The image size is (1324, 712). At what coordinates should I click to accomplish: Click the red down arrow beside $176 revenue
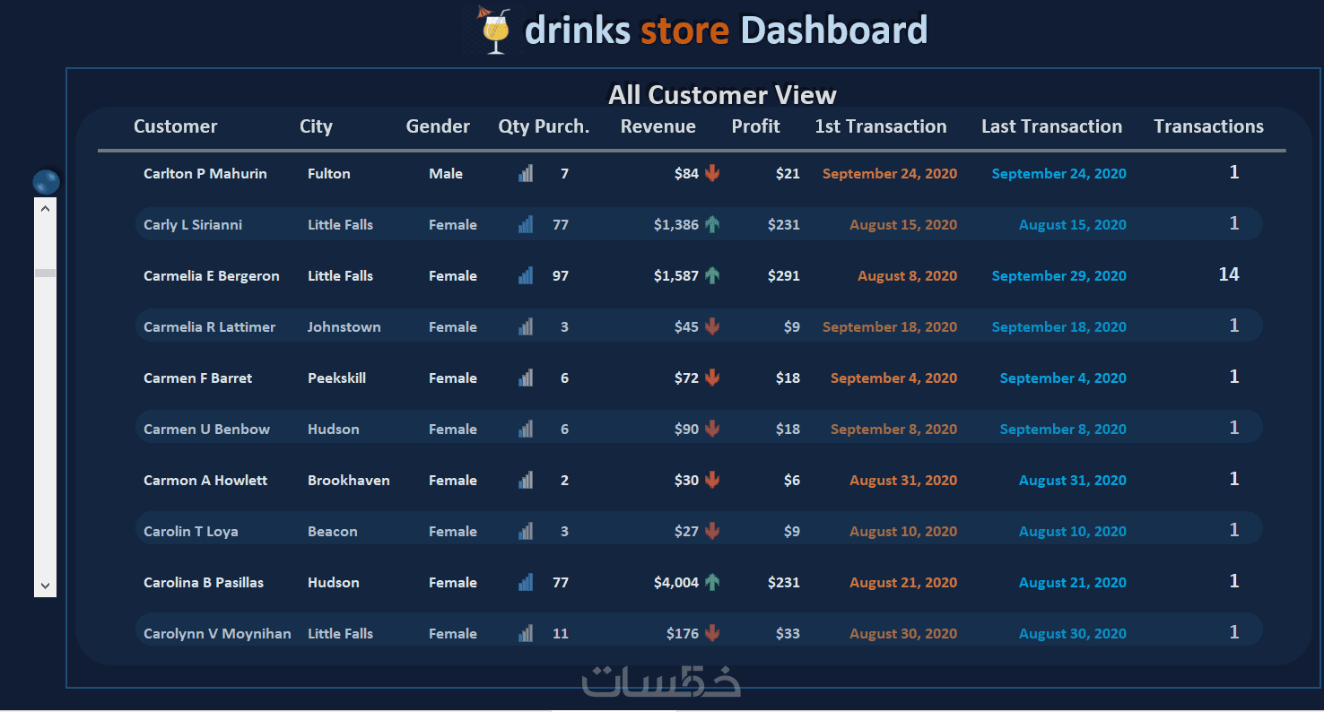[x=712, y=633]
